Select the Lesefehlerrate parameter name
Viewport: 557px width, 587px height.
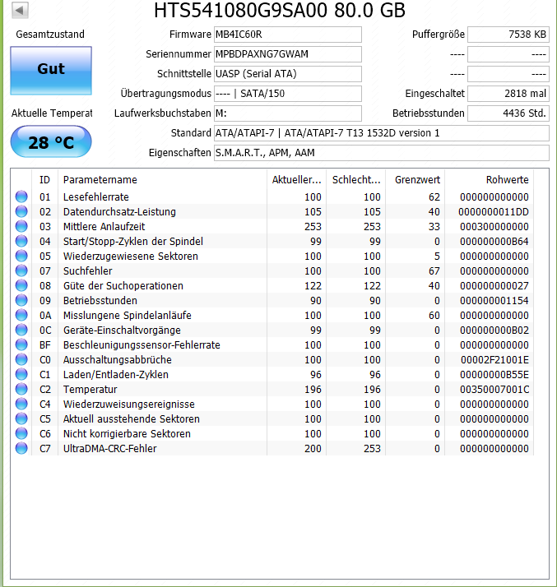[x=96, y=197]
